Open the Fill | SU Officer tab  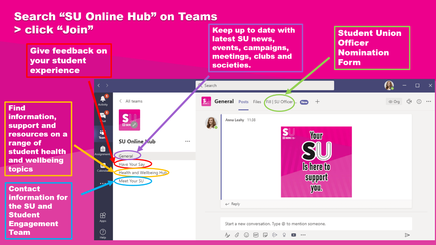tap(280, 102)
